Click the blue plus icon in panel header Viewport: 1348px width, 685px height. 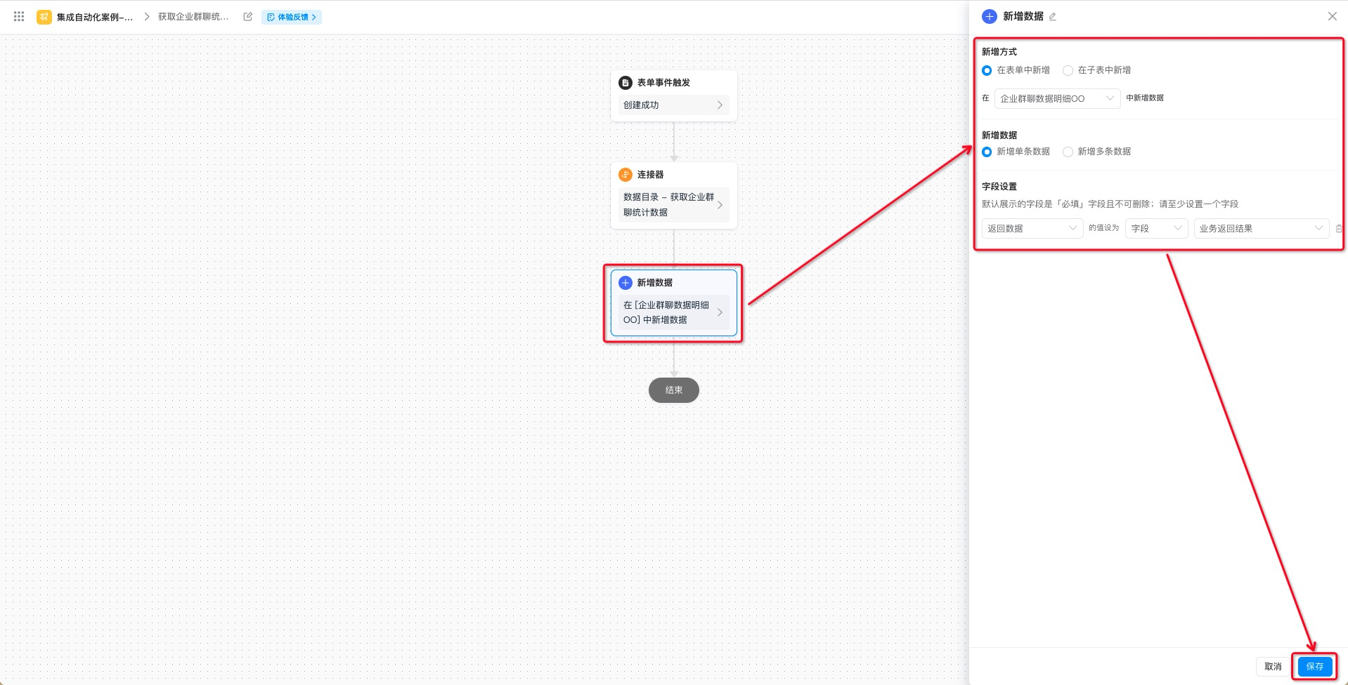pos(990,16)
